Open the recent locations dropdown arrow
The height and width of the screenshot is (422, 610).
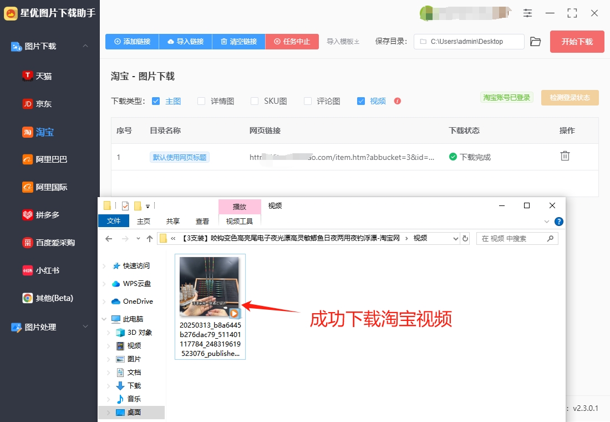[138, 238]
